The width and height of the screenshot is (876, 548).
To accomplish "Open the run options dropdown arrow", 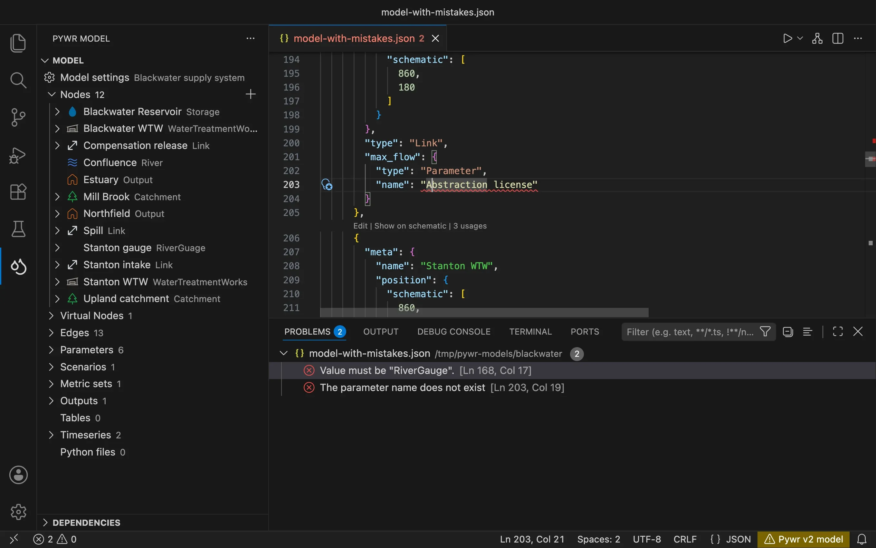I will pos(800,38).
